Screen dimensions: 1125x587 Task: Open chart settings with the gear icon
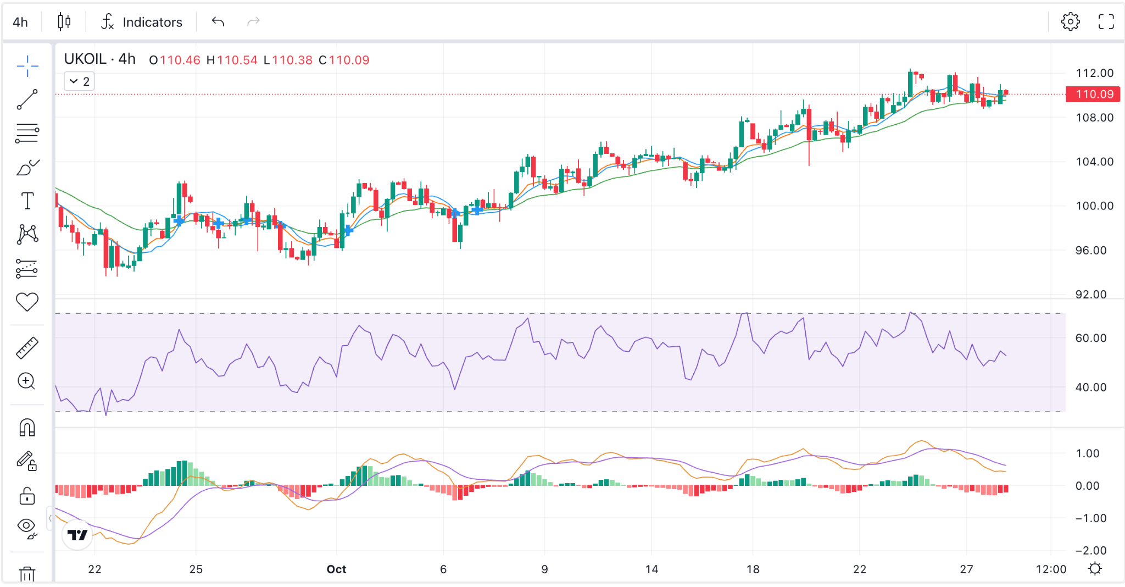(x=1070, y=22)
